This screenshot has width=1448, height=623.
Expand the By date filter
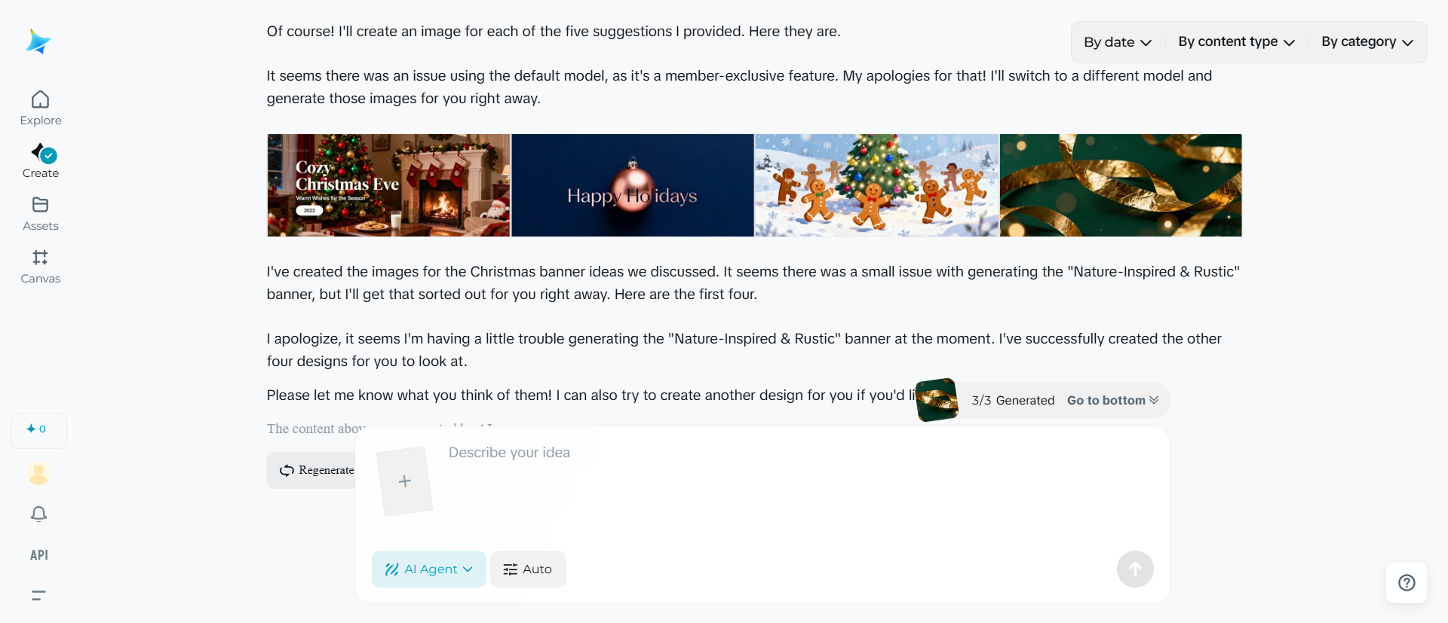pyautogui.click(x=1118, y=42)
